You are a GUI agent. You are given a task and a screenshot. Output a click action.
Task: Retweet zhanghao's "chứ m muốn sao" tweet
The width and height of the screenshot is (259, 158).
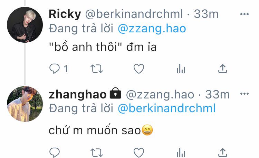pyautogui.click(x=97, y=153)
